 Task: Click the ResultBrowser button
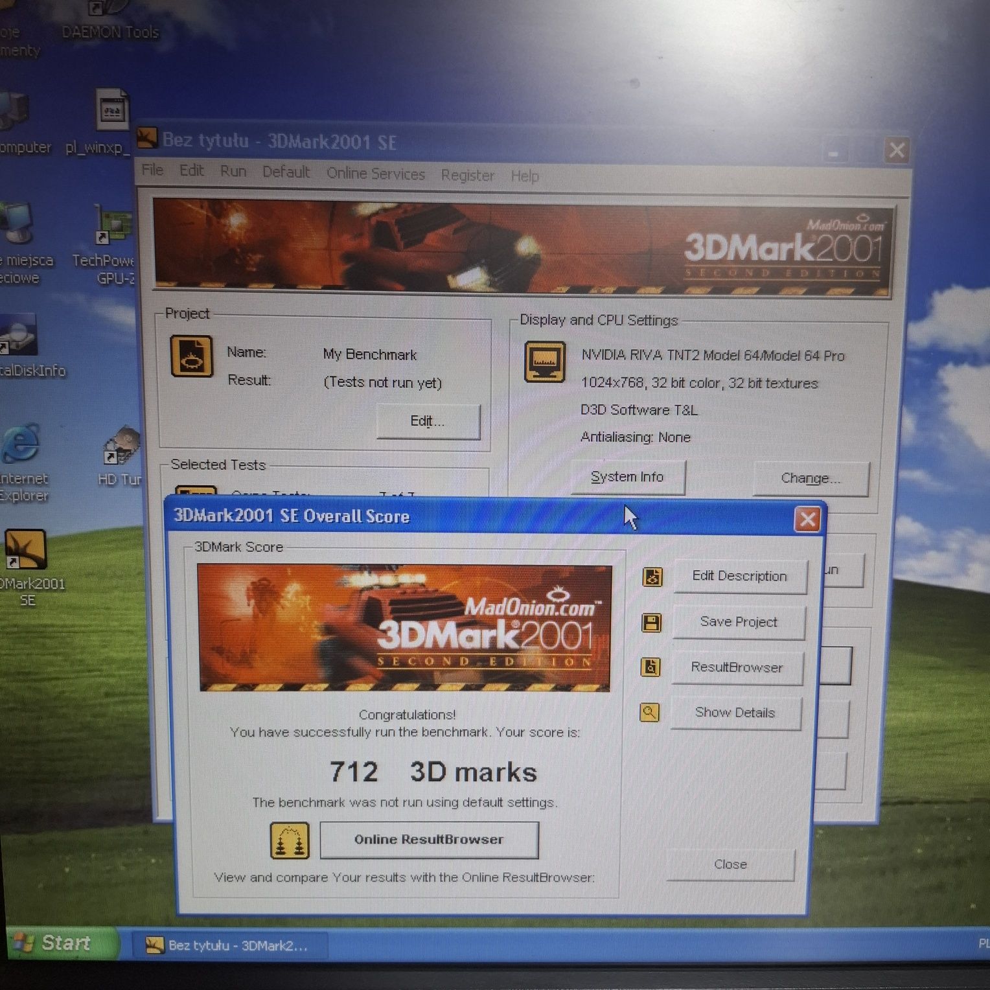coord(737,667)
